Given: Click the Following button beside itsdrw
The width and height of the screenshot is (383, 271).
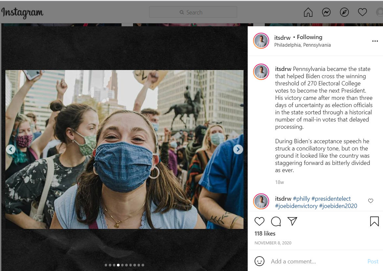Looking at the screenshot, I should [x=309, y=37].
